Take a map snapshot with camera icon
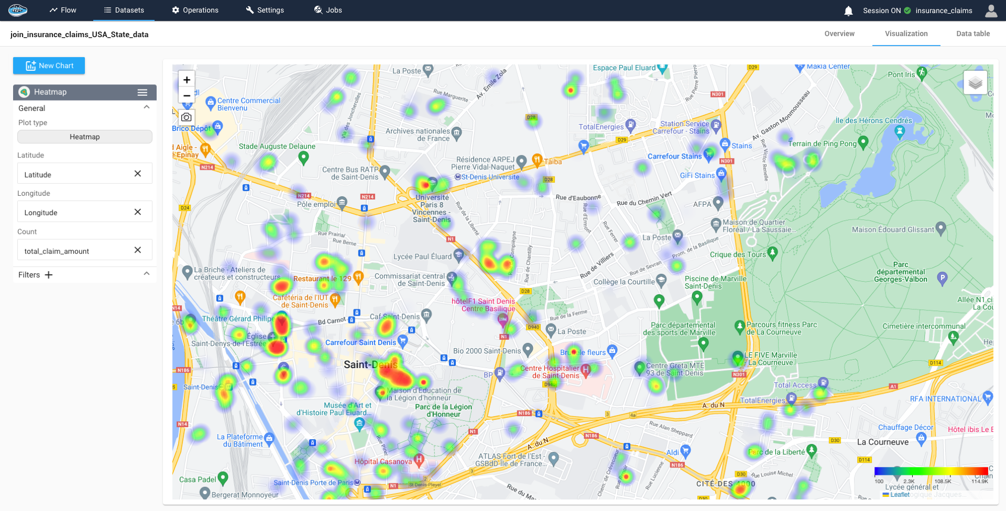 click(187, 117)
